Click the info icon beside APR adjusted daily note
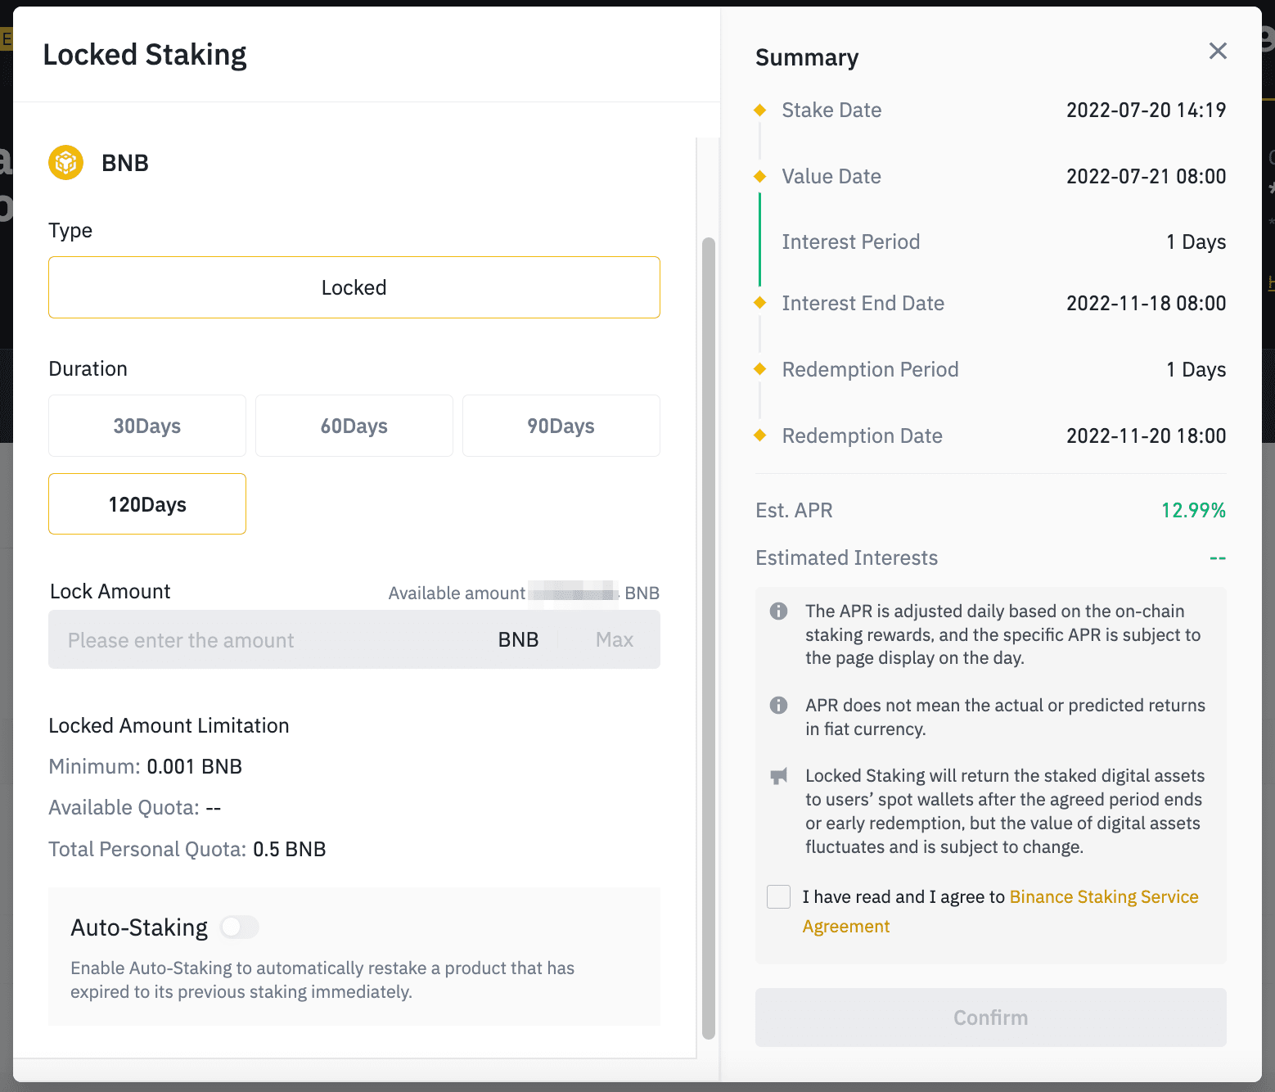 (x=779, y=611)
